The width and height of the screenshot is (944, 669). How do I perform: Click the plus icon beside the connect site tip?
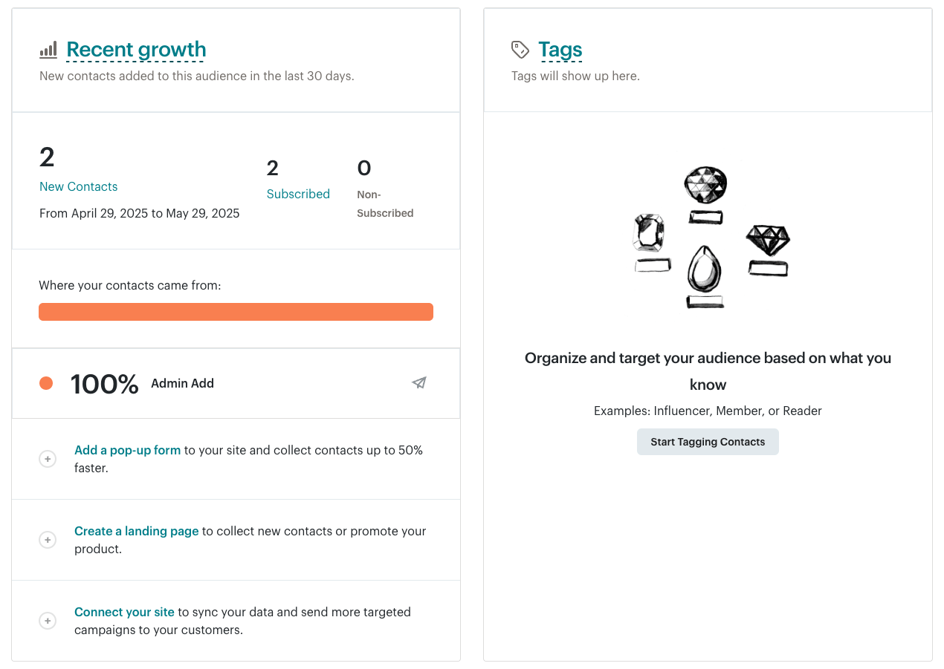[x=48, y=621]
